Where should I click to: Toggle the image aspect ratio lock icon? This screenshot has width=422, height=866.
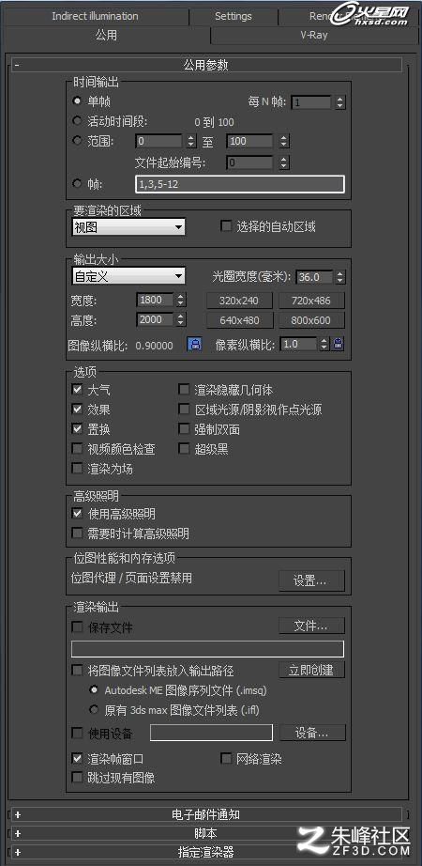(194, 345)
